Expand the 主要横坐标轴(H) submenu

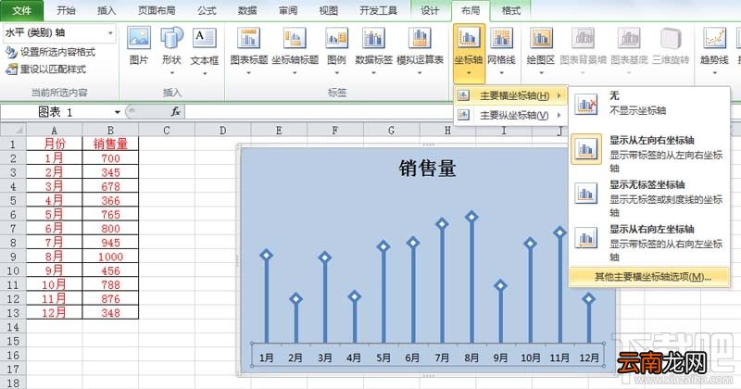pyautogui.click(x=510, y=96)
